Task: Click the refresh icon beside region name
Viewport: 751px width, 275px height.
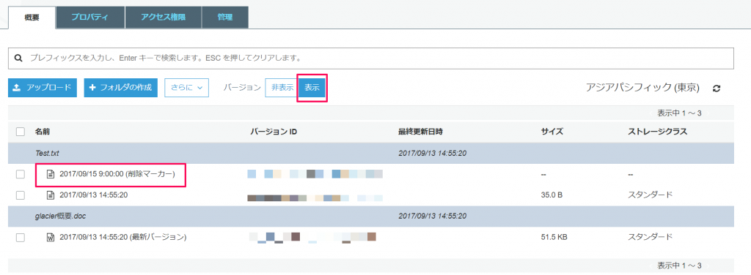Action: (x=717, y=88)
